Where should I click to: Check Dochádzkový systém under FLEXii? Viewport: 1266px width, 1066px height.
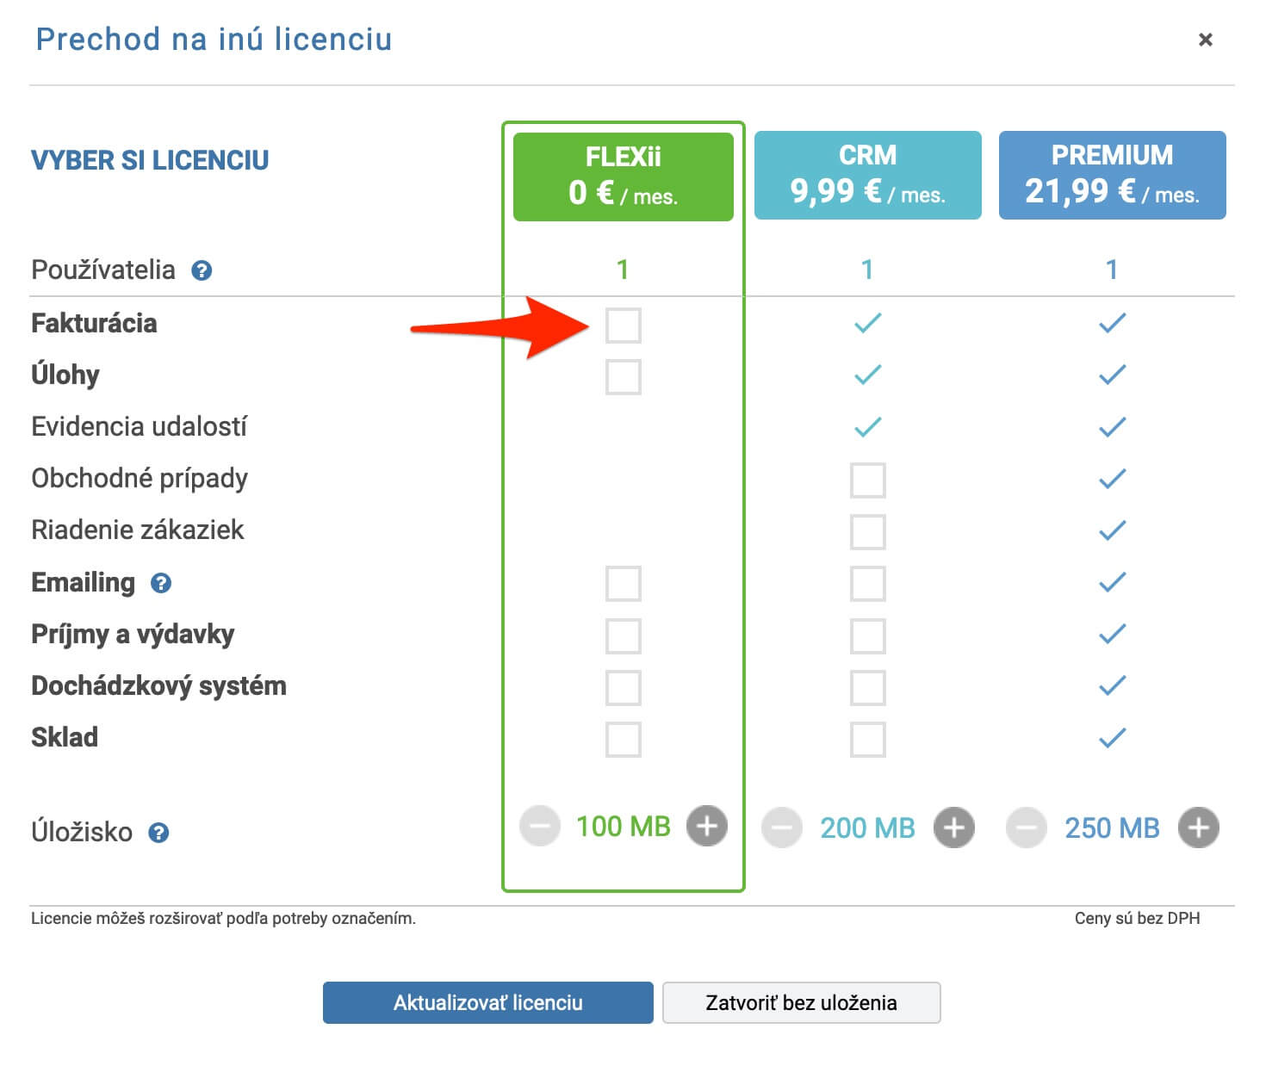click(624, 687)
